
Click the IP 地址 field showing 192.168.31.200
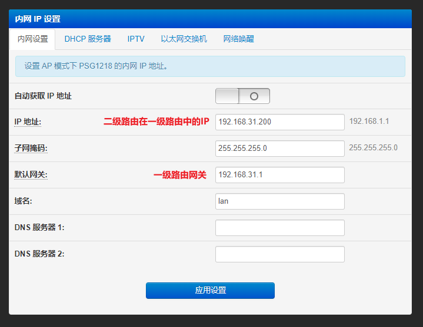tap(279, 122)
